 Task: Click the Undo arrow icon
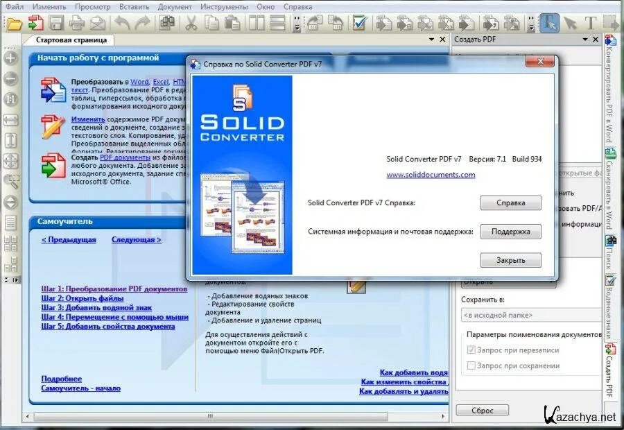[122, 23]
